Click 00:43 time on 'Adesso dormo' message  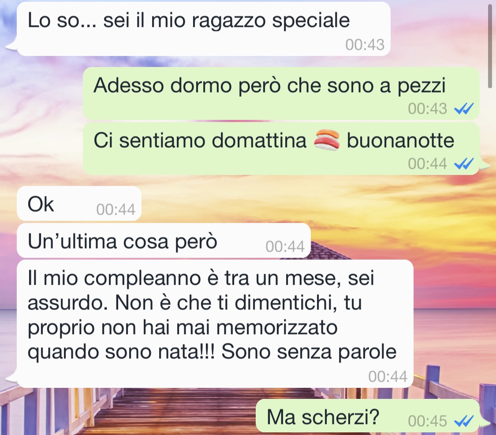pos(427,109)
